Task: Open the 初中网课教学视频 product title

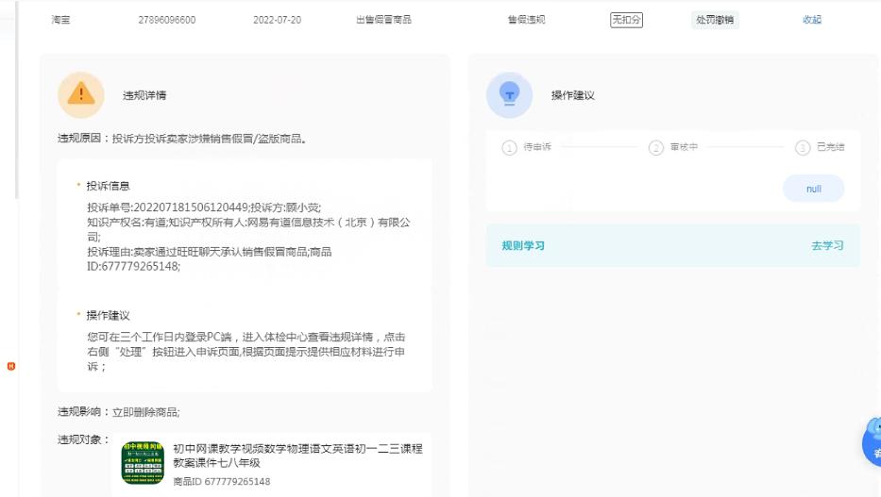Action: point(296,456)
